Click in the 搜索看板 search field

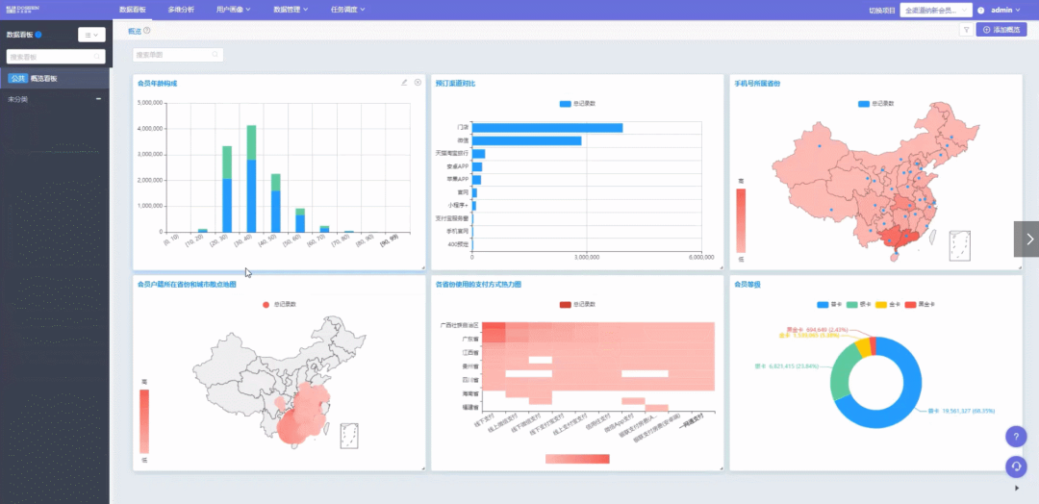coord(56,57)
